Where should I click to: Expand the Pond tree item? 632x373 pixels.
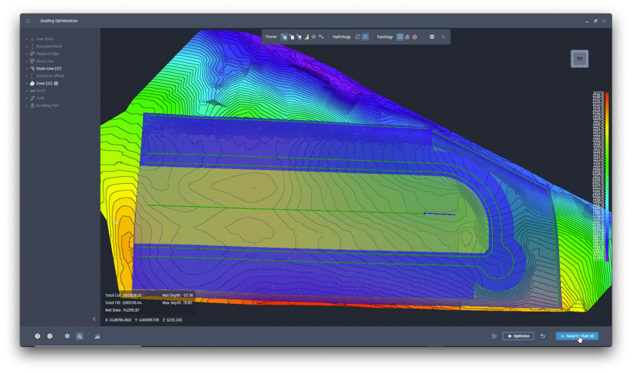coord(27,90)
